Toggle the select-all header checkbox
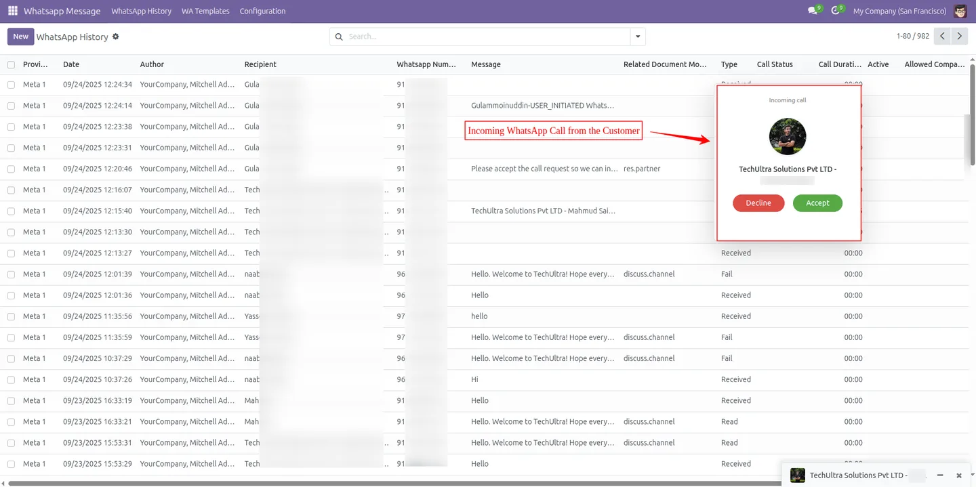Image resolution: width=976 pixels, height=487 pixels. click(11, 64)
